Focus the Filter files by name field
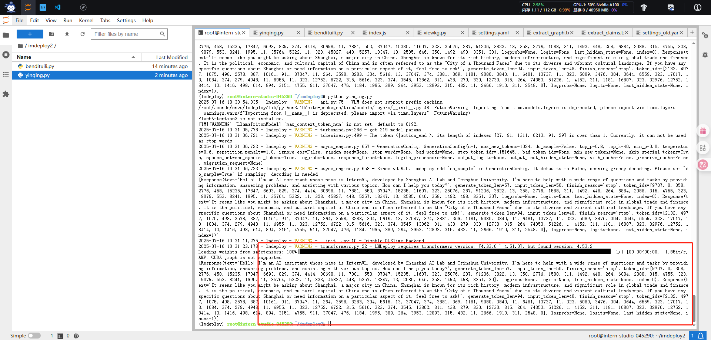This screenshot has width=711, height=340. 129,34
